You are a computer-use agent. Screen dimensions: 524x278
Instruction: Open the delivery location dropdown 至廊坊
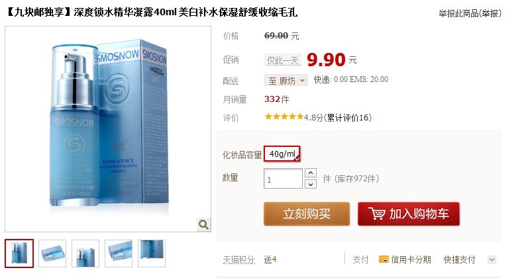click(x=286, y=81)
